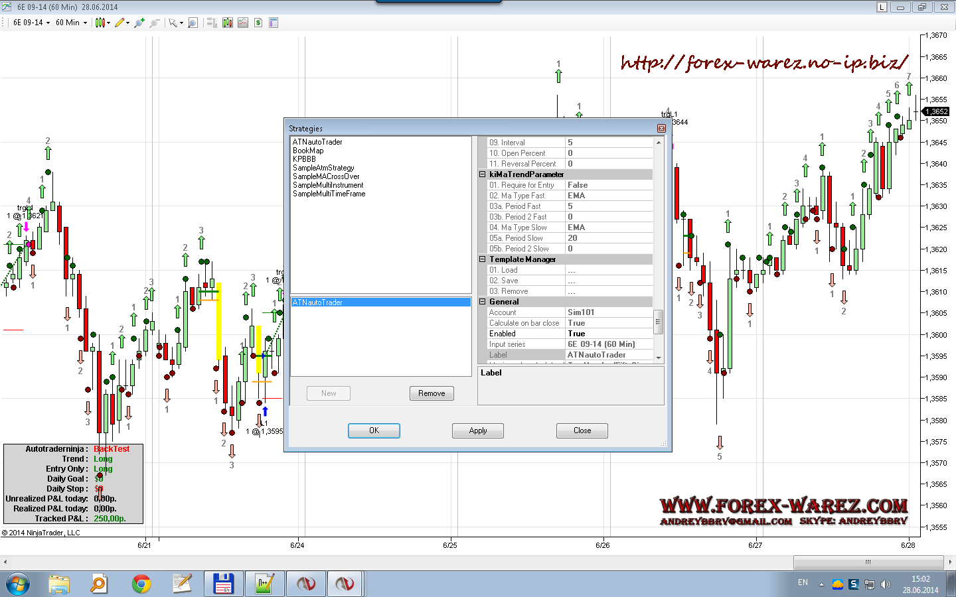The width and height of the screenshot is (956, 597).
Task: Toggle Calculate on bar close value
Action: click(608, 323)
